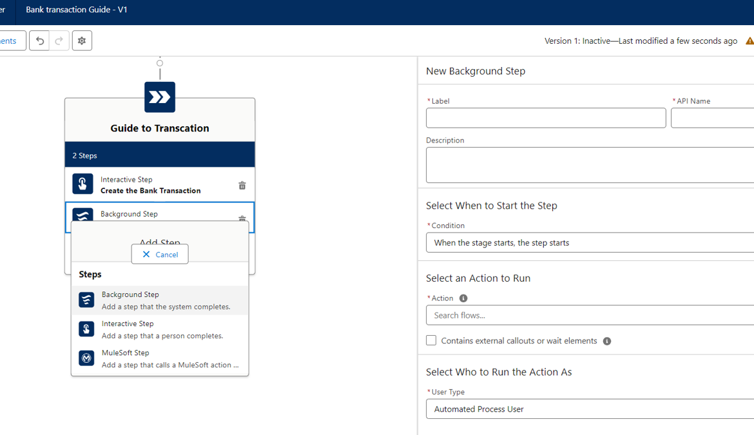Click the warning triangle icon near version status
Screen dimensions: 754x435
coord(749,41)
